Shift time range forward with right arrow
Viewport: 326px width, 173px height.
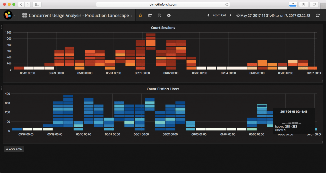(230, 15)
